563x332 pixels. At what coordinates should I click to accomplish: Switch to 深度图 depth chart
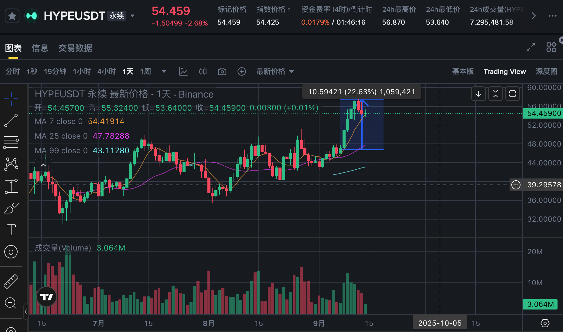pyautogui.click(x=546, y=71)
